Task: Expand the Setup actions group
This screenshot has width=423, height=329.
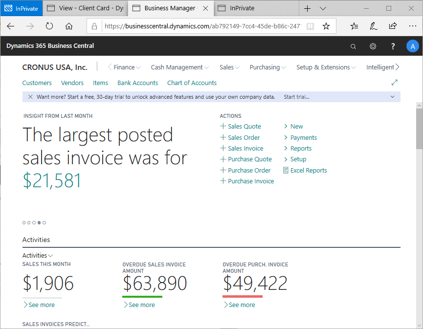Action: pos(295,159)
